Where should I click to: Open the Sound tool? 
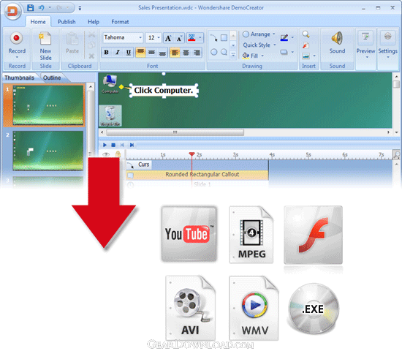click(337, 42)
